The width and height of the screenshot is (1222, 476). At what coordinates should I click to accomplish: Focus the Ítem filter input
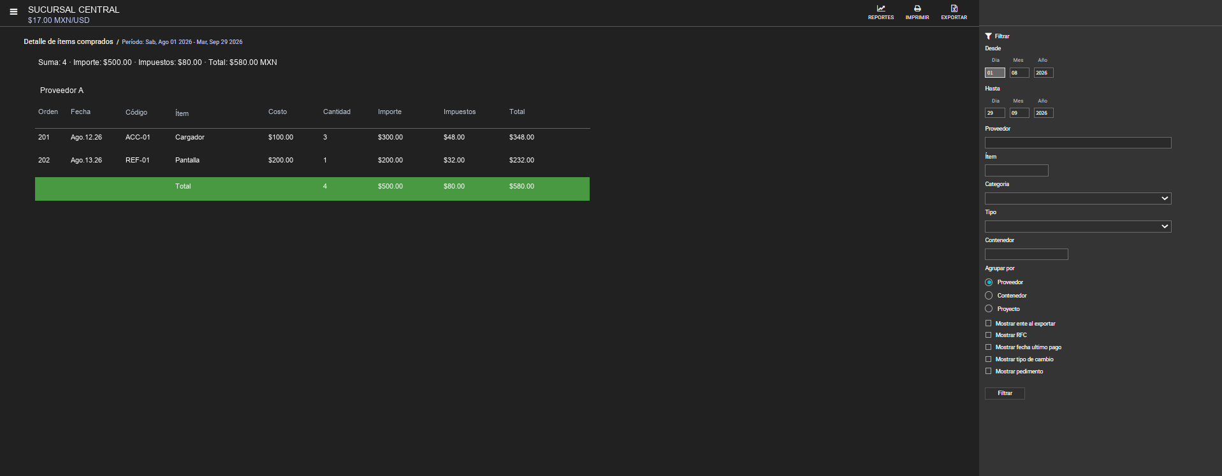click(x=1017, y=171)
